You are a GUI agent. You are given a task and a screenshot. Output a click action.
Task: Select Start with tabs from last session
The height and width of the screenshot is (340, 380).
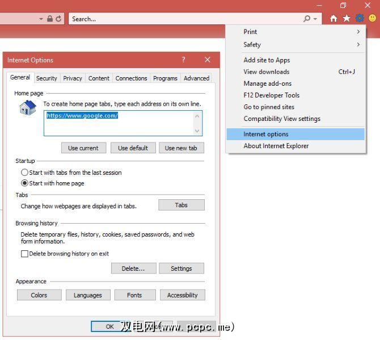coord(24,173)
